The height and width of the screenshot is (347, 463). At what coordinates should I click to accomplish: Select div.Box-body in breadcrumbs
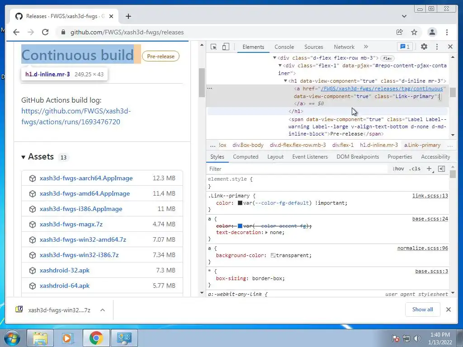248,145
